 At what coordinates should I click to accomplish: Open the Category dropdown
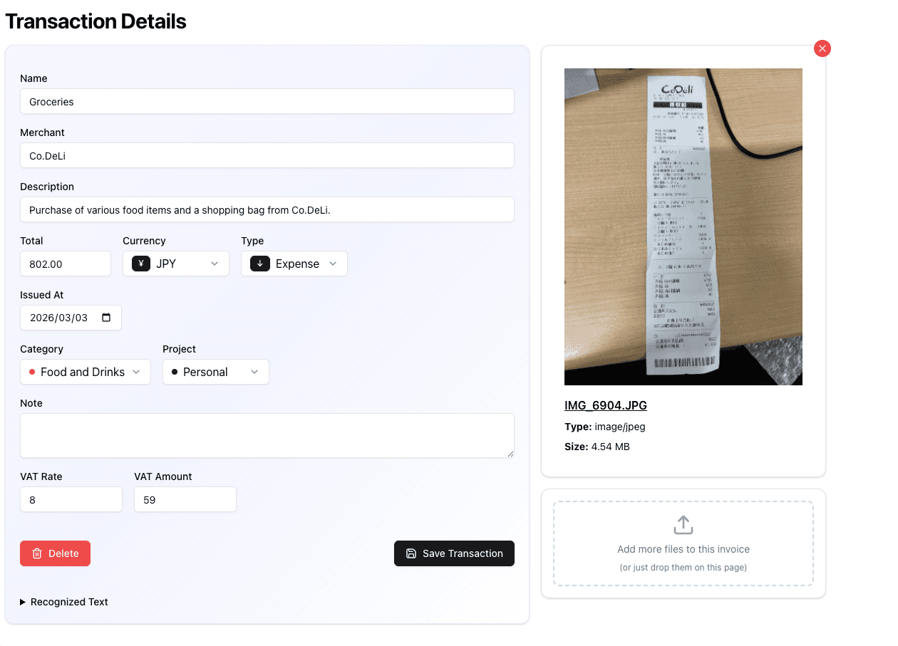(x=86, y=372)
